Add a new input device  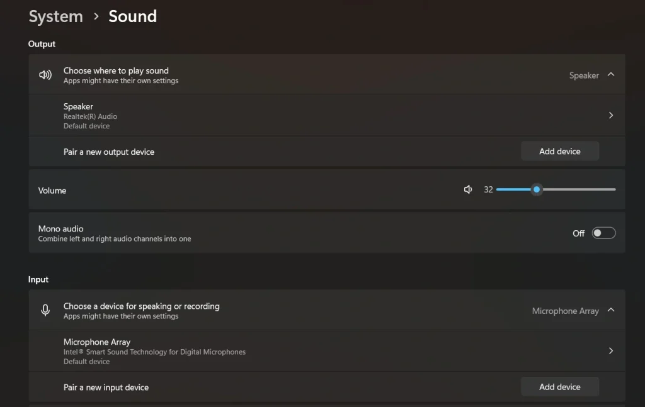559,386
